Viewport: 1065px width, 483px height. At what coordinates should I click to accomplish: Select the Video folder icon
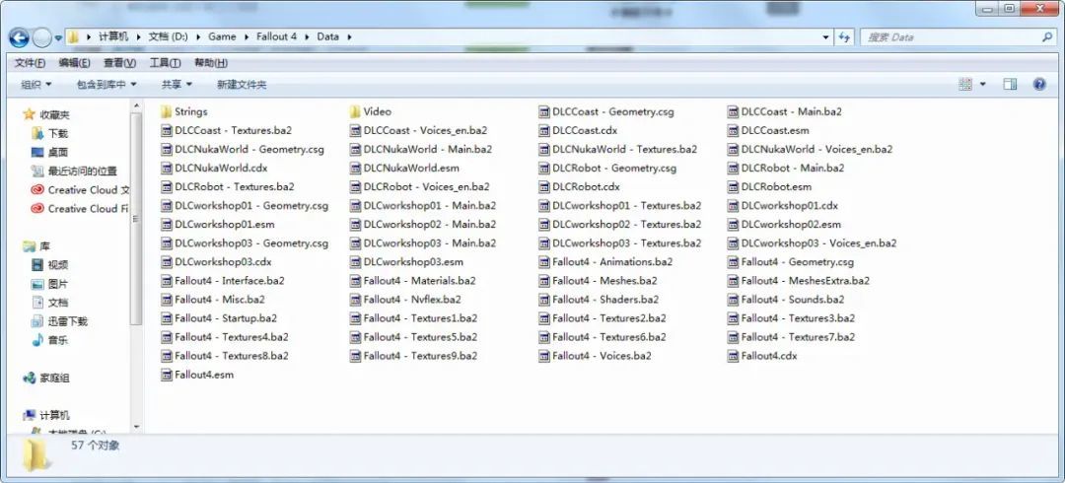tap(355, 111)
